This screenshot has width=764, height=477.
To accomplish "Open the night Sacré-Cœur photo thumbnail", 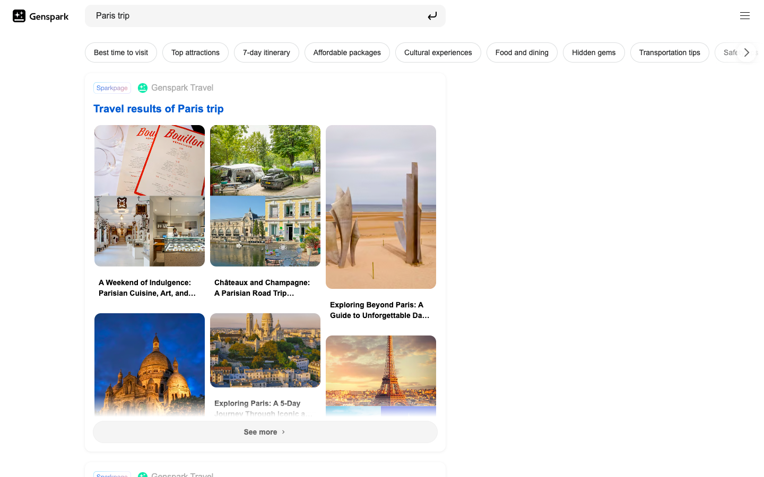I will (150, 365).
